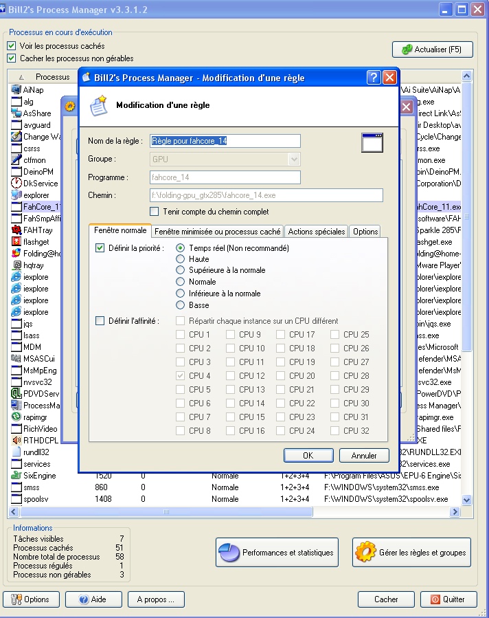Enable 'Tenir compte du chemin complet' checkbox

(x=155, y=212)
